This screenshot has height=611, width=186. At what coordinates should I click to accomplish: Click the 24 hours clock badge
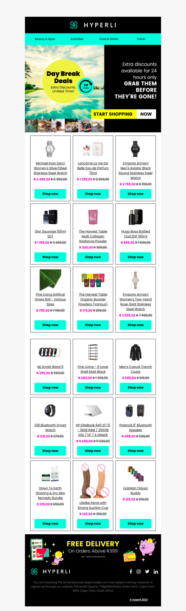point(86,86)
